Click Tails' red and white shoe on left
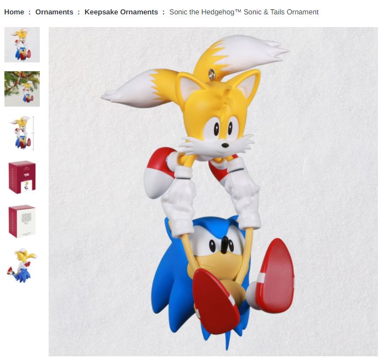 160,172
